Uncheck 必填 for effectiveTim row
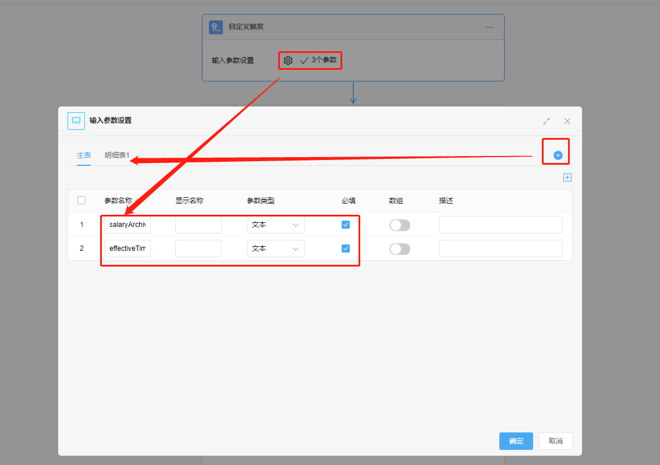This screenshot has width=660, height=465. click(346, 249)
